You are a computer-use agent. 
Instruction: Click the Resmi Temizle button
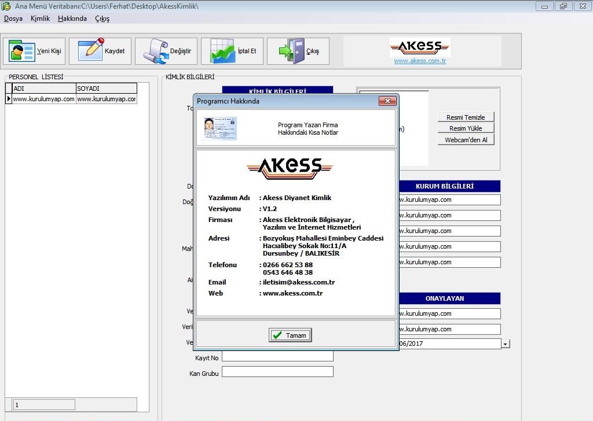(466, 117)
